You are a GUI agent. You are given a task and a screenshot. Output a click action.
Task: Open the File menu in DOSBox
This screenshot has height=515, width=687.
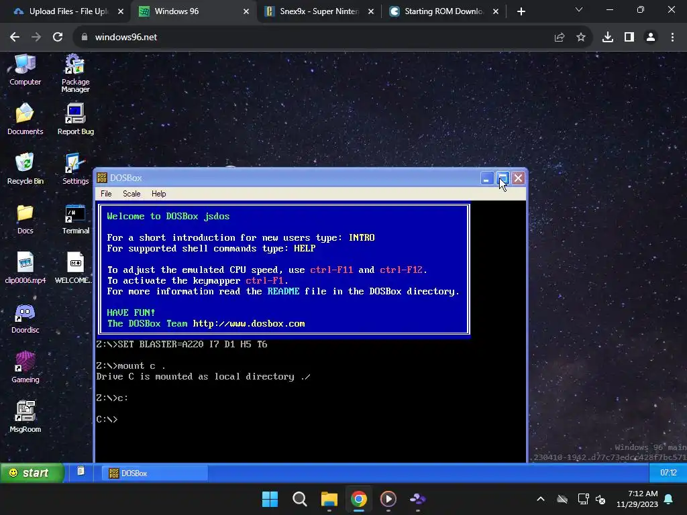106,194
